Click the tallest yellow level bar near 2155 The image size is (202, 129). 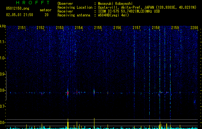pyautogui.click(x=94, y=124)
